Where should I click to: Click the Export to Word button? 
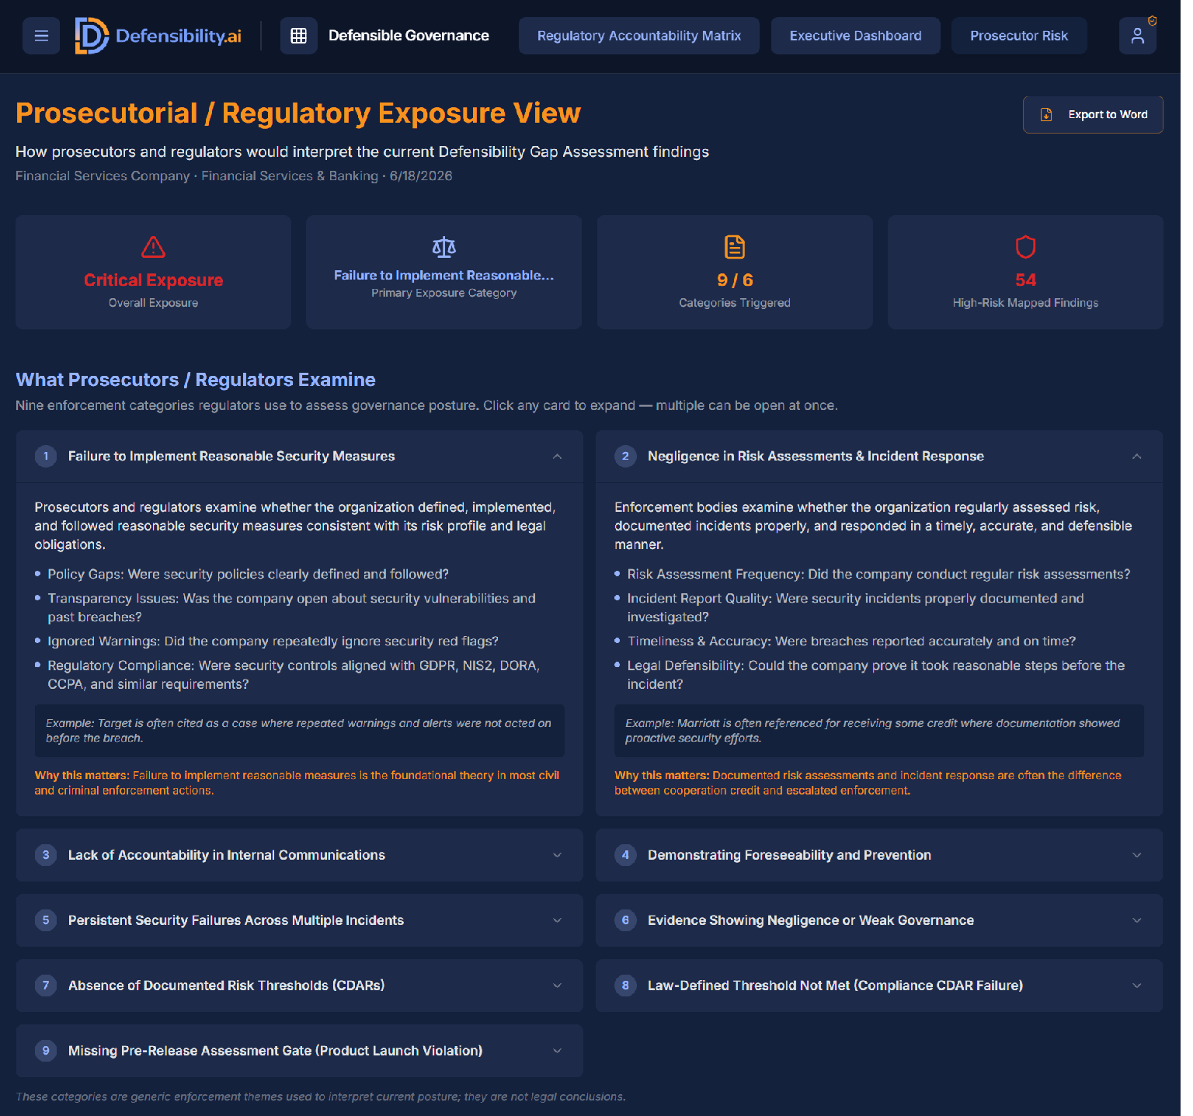1093,115
